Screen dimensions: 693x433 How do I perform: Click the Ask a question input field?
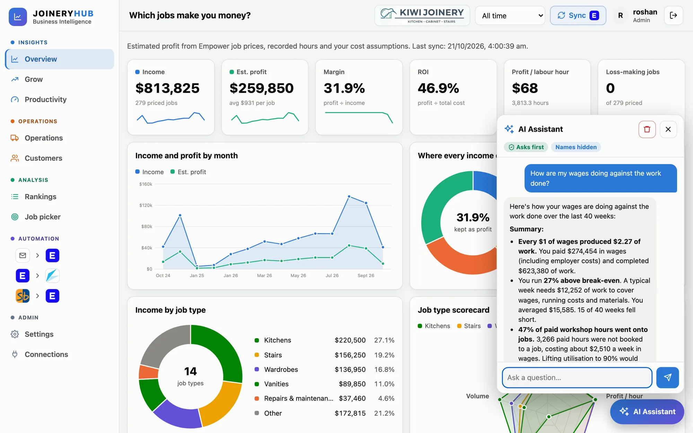click(x=577, y=378)
